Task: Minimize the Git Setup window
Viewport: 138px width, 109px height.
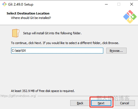Action: point(106,4)
